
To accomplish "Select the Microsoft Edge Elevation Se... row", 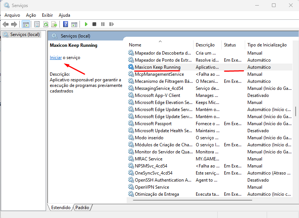I will 209,102.
